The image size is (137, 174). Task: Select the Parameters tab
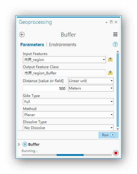coord(32,45)
